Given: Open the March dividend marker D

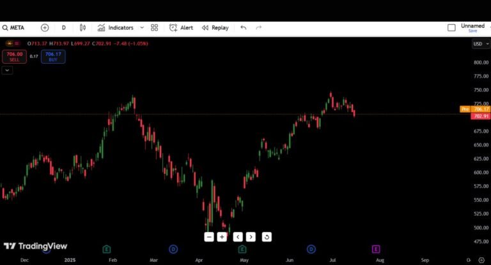Looking at the screenshot, I should click(173, 249).
